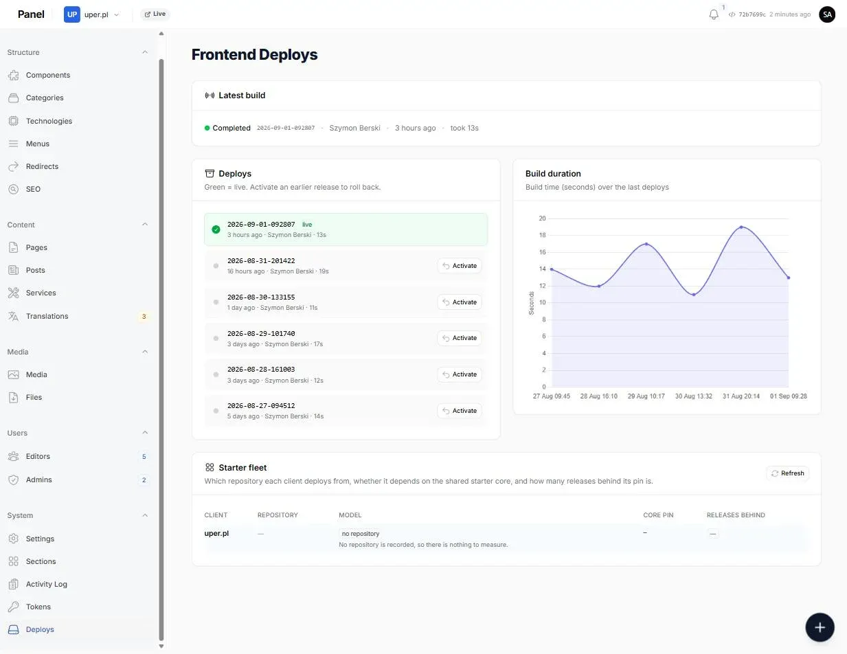
Task: Click the Editors people icon
Action: [13, 456]
